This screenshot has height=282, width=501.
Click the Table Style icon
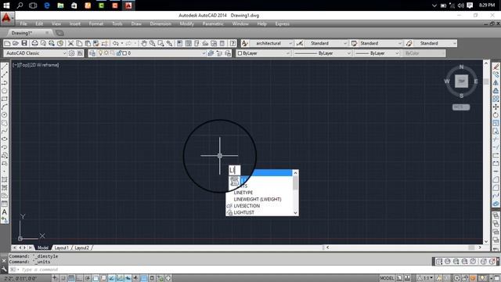pos(354,43)
